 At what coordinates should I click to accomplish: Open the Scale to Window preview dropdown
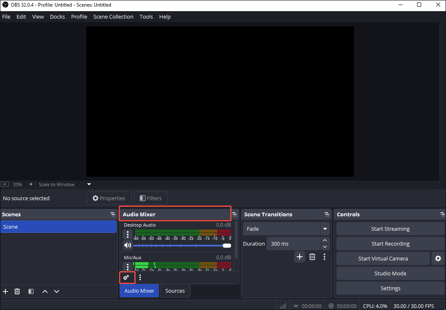coord(88,184)
